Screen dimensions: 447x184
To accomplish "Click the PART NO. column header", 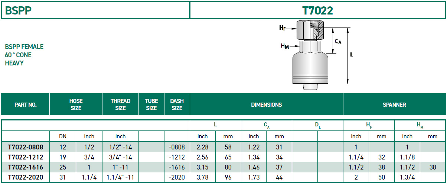I will click(x=25, y=105).
